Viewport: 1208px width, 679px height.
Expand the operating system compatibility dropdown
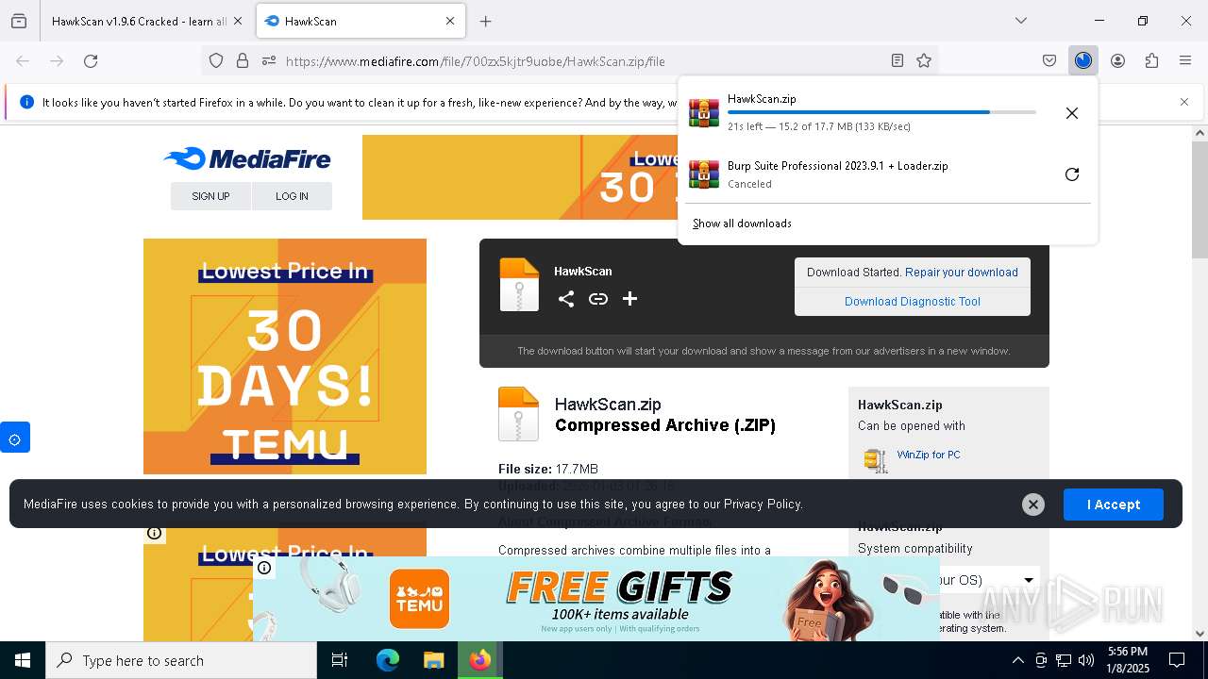point(1028,580)
